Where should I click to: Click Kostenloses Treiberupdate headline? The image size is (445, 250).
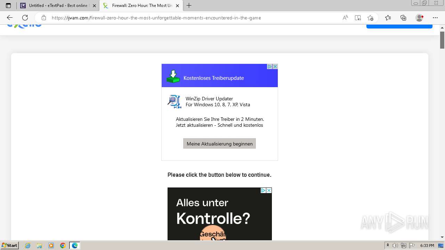pos(213,78)
